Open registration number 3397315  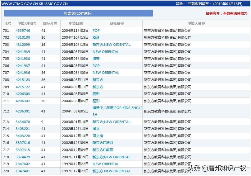pyautogui.click(x=23, y=150)
